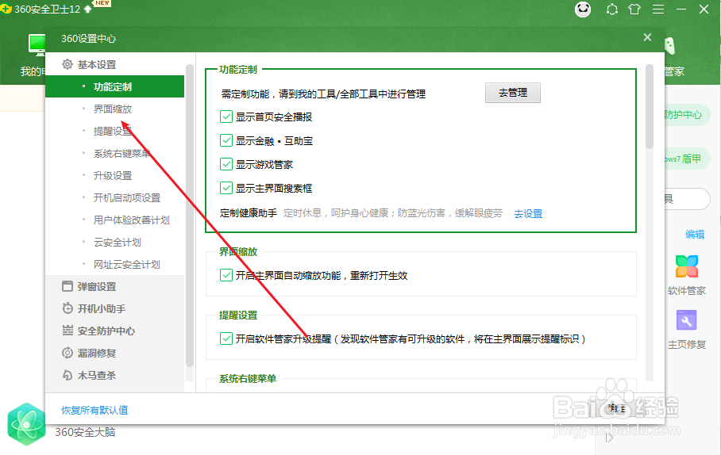Click the 我的电脑 monitor icon

coord(37,45)
